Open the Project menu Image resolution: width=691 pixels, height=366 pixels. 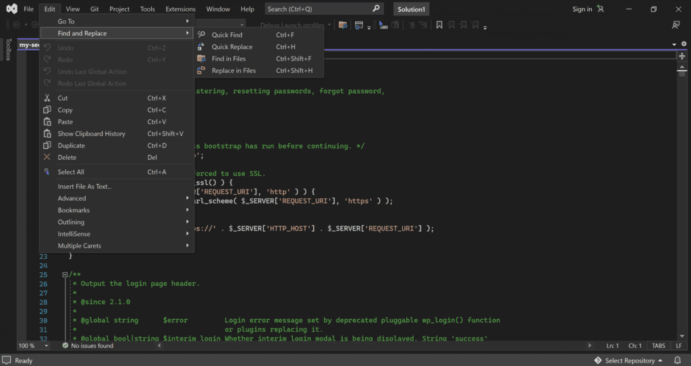[x=119, y=9]
